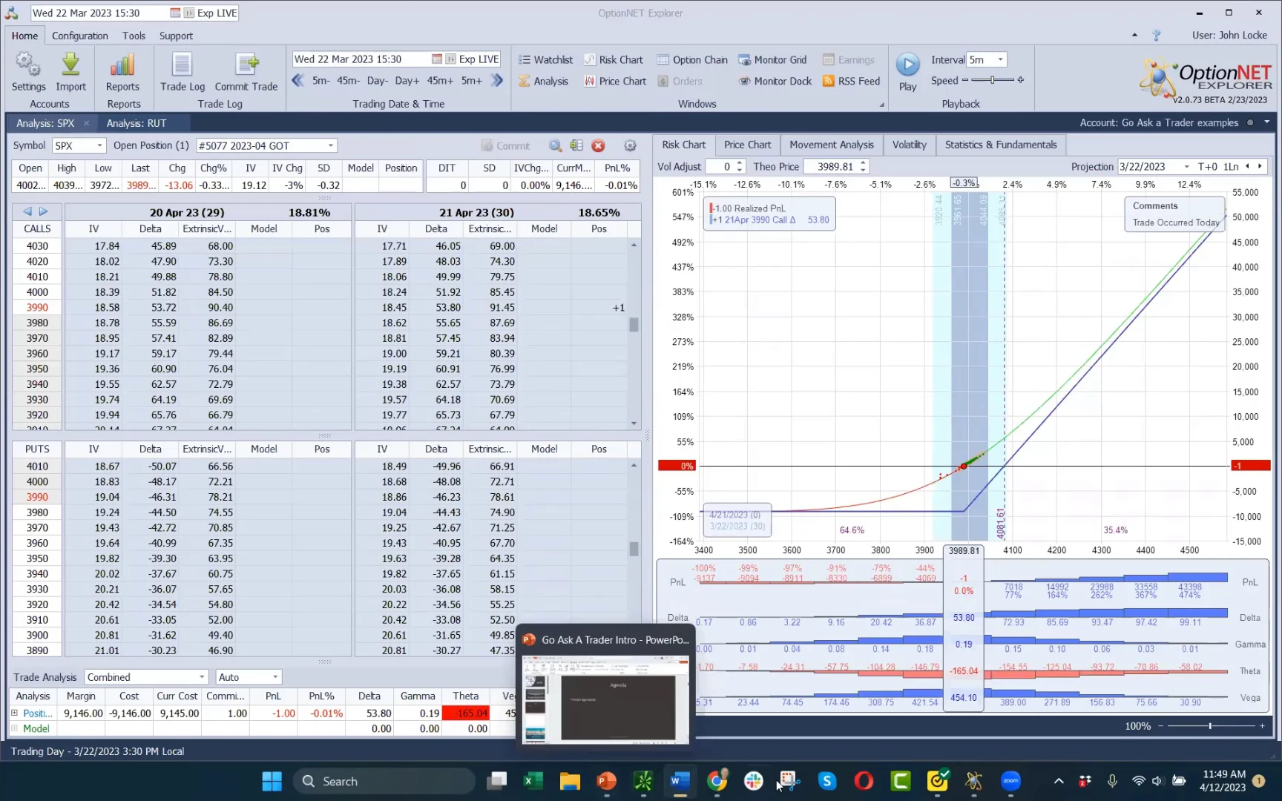Step forward with the double right arrow
The width and height of the screenshot is (1282, 801).
point(497,80)
